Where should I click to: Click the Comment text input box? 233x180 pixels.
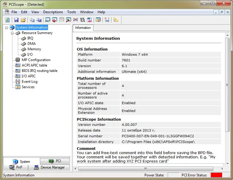tap(150, 165)
